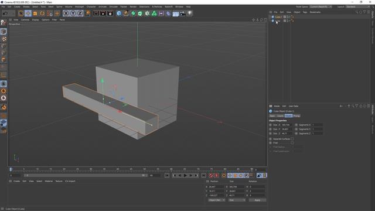Activate the Scale tool
The height and width of the screenshot is (211, 375).
click(35, 13)
